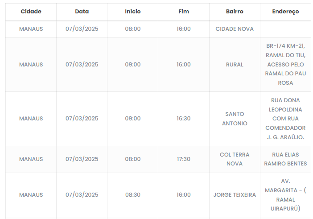Image resolution: width=313 pixels, height=219 pixels.
Task: Select the Bairro column header
Action: pyautogui.click(x=235, y=12)
